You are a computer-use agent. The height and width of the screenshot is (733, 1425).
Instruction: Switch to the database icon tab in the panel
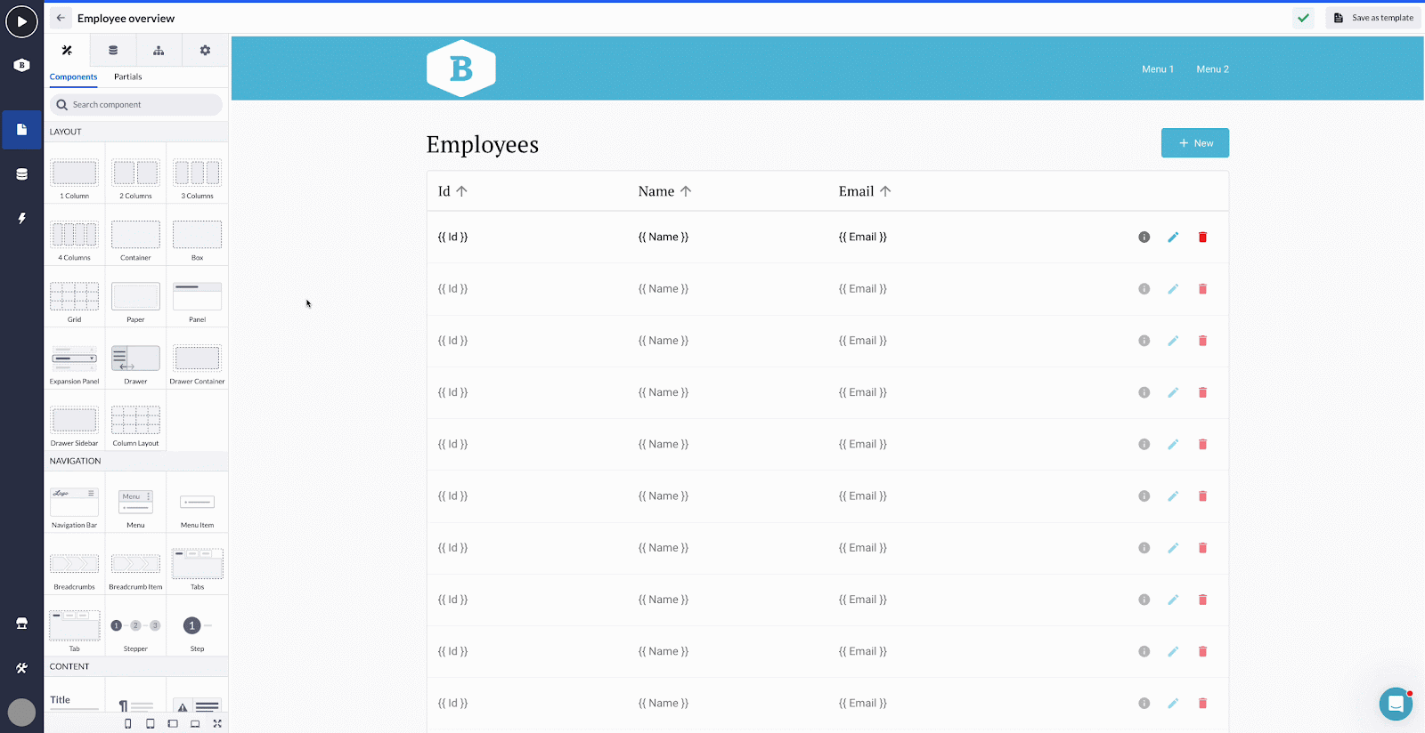point(113,51)
